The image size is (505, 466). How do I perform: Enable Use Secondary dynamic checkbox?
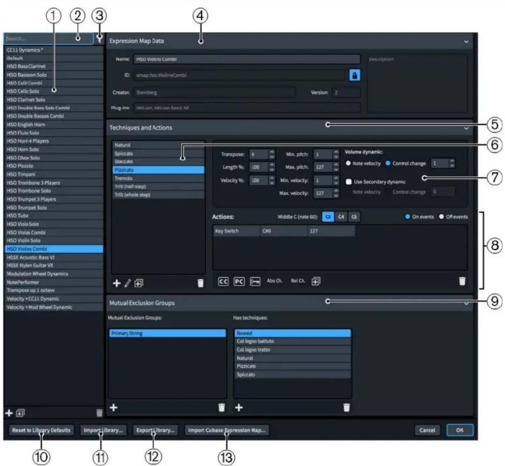pos(348,182)
